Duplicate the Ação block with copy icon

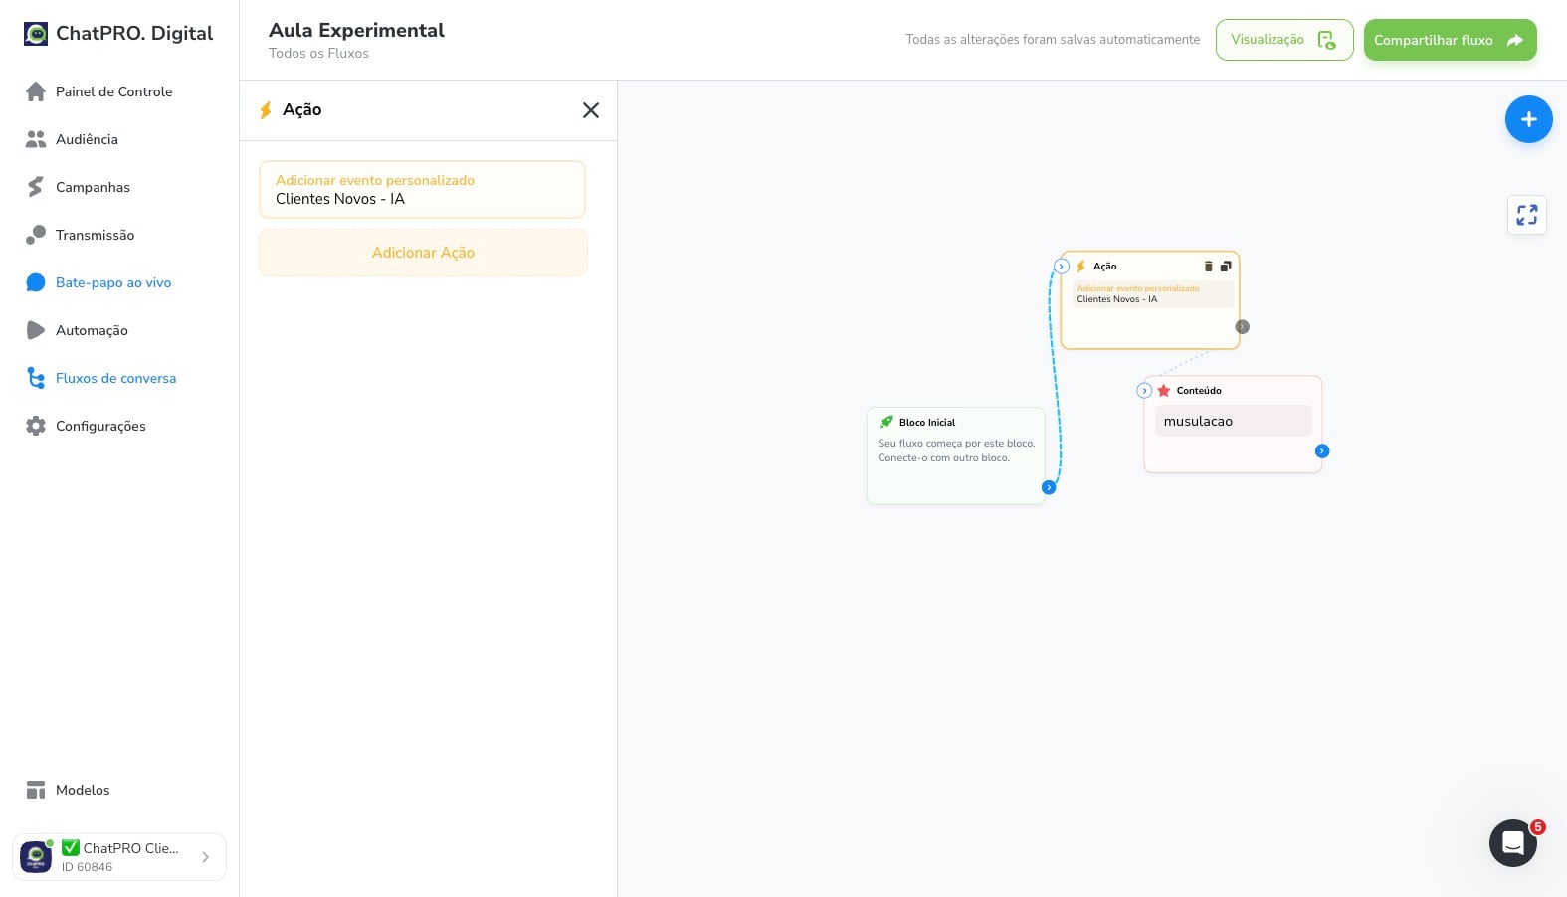pyautogui.click(x=1226, y=266)
